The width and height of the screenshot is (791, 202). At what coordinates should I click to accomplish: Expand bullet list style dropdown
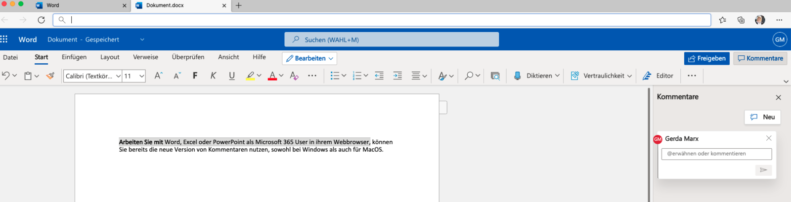[344, 76]
